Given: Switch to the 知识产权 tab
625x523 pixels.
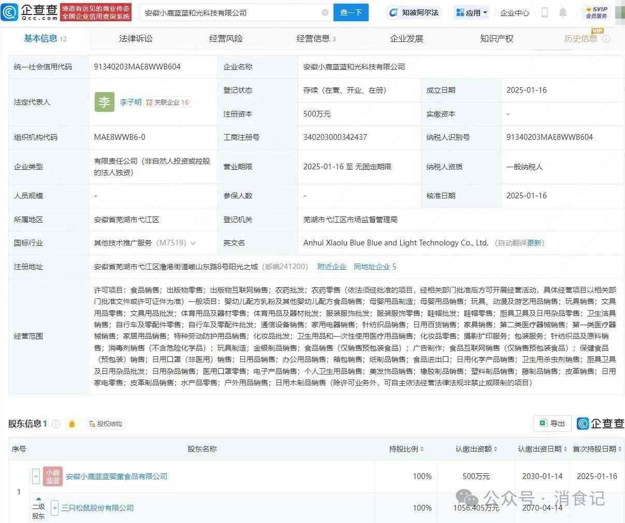Looking at the screenshot, I should [497, 38].
